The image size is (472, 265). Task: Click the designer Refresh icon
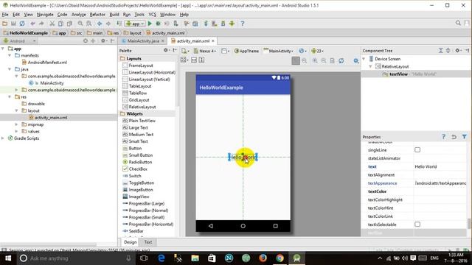coord(341,60)
